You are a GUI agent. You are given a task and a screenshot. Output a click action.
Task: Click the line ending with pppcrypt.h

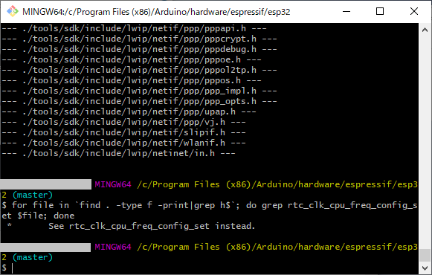[139, 39]
